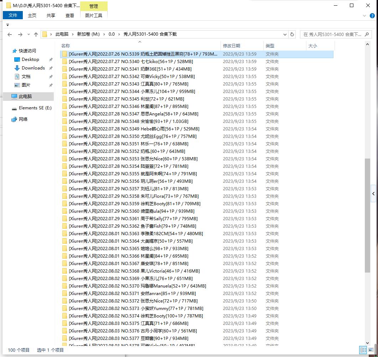Open address bar history dropdown arrow

coord(285,35)
